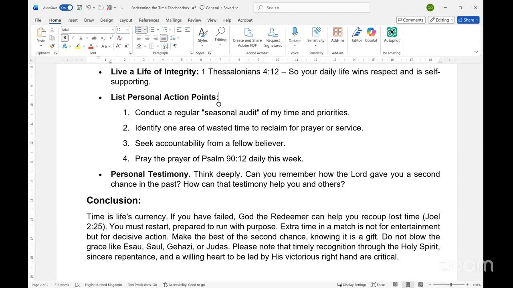Turn off the AutoSave switch

pyautogui.click(x=66, y=8)
